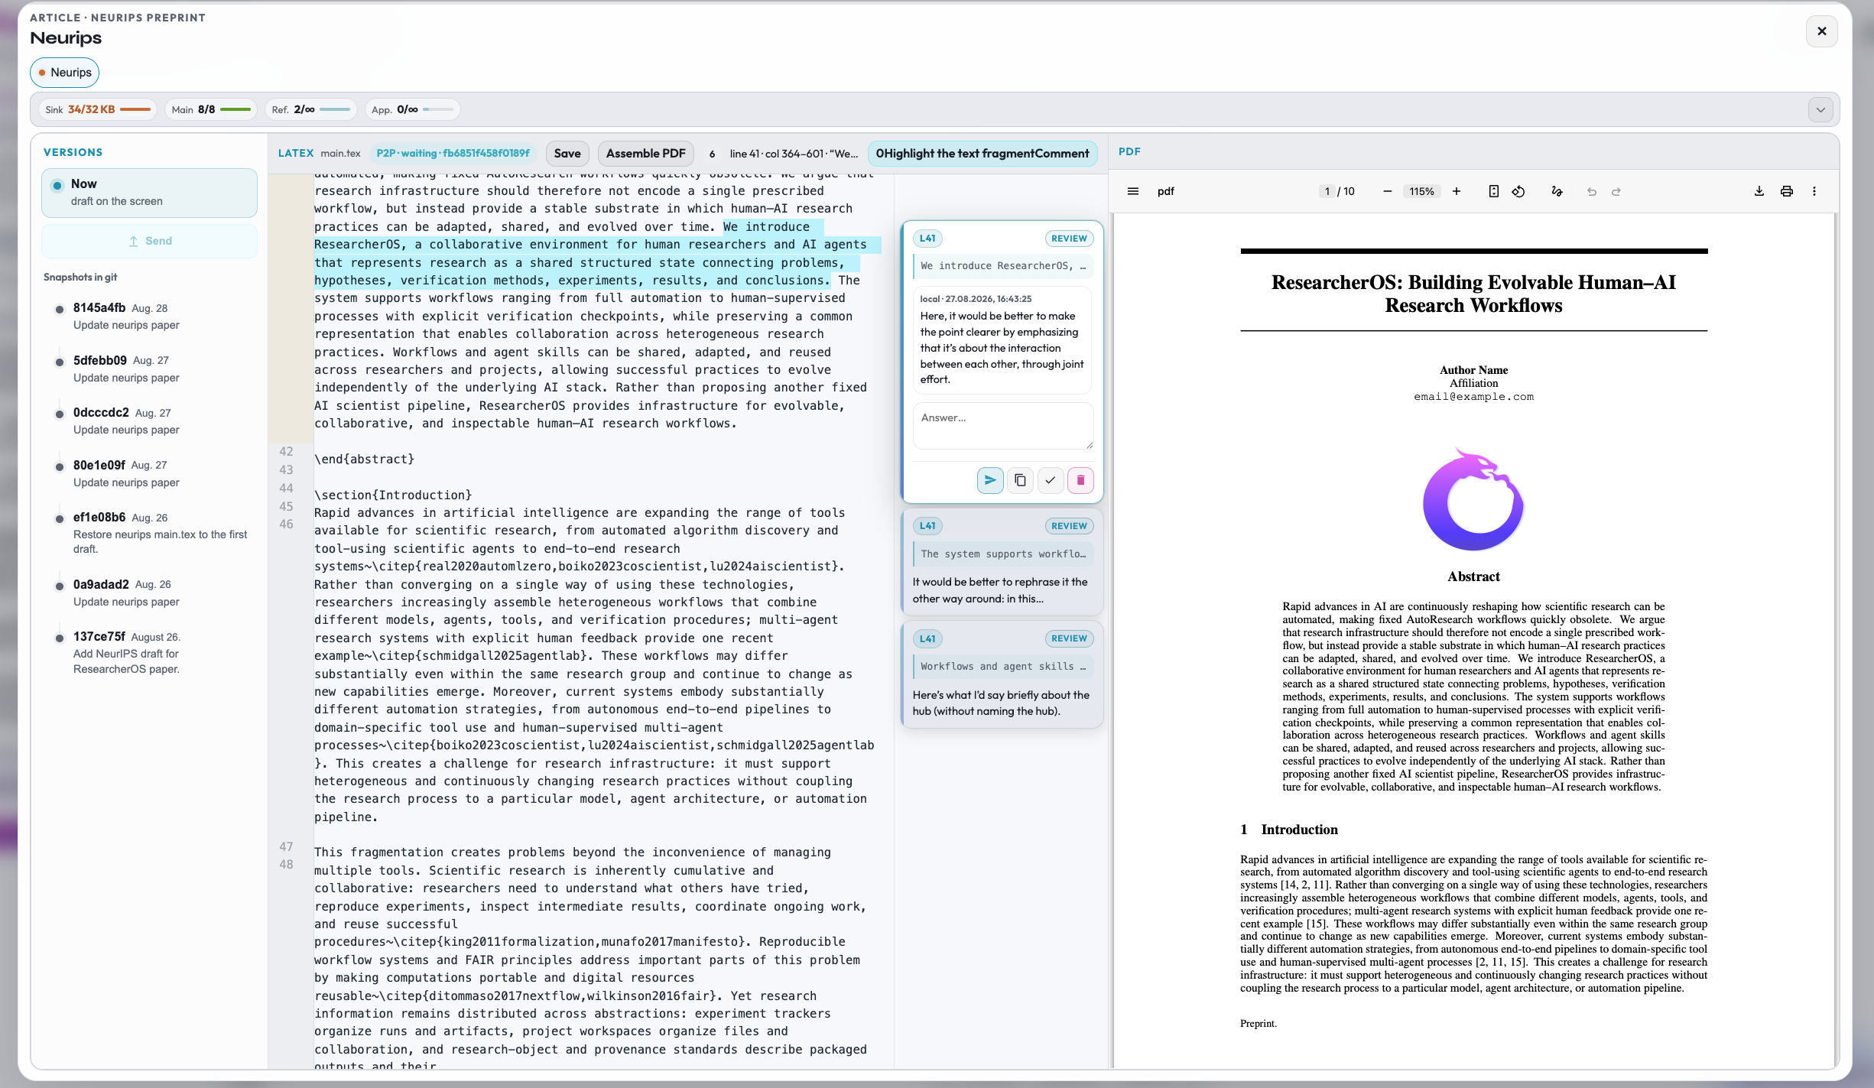
Task: Click the P2P waiting status badge
Action: point(453,154)
